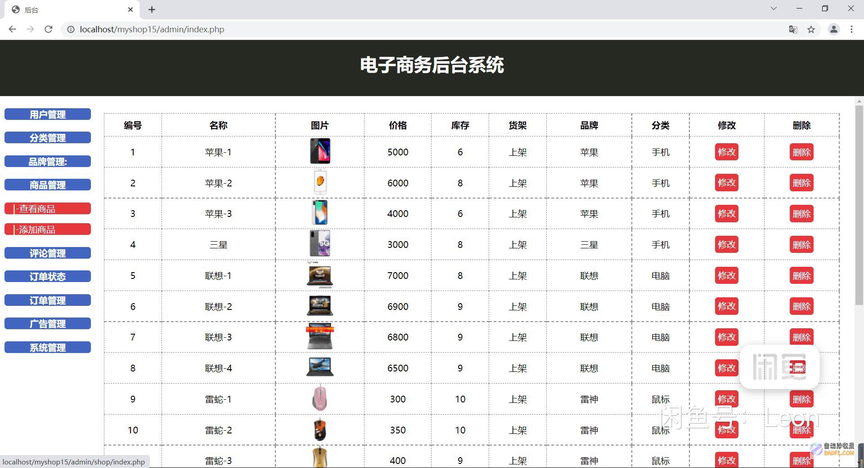Click the product image for 苹果-3
This screenshot has height=468, width=864.
[x=320, y=212]
